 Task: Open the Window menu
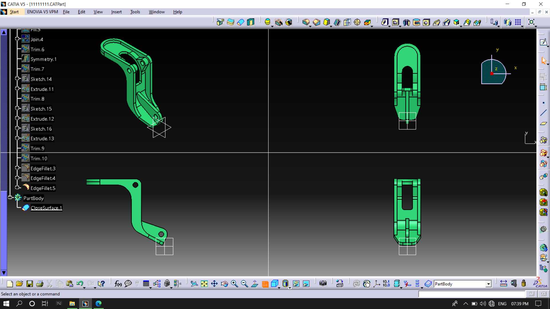156,12
